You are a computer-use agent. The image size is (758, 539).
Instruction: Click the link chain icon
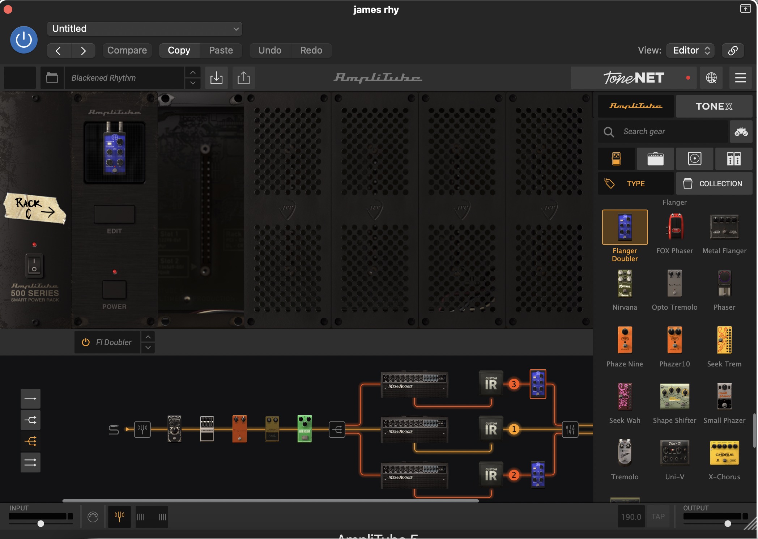pos(733,50)
